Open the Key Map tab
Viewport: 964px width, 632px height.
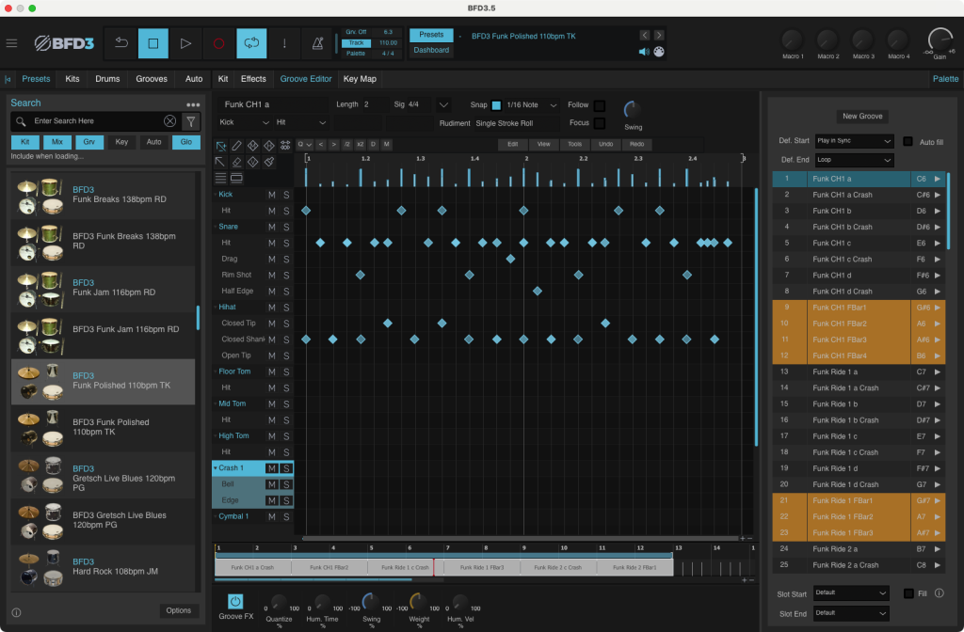(360, 79)
